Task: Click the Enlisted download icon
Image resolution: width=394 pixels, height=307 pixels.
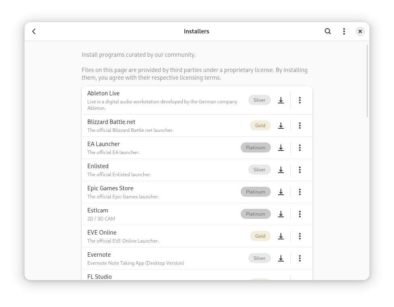Action: (281, 170)
